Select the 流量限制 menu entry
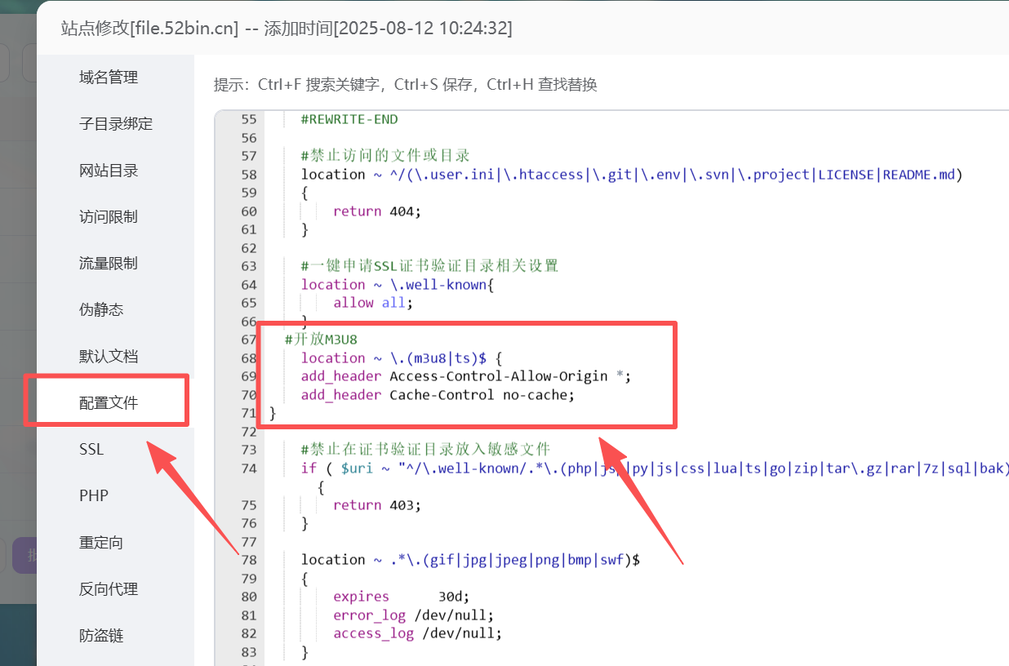Viewport: 1009px width, 666px height. tap(109, 264)
